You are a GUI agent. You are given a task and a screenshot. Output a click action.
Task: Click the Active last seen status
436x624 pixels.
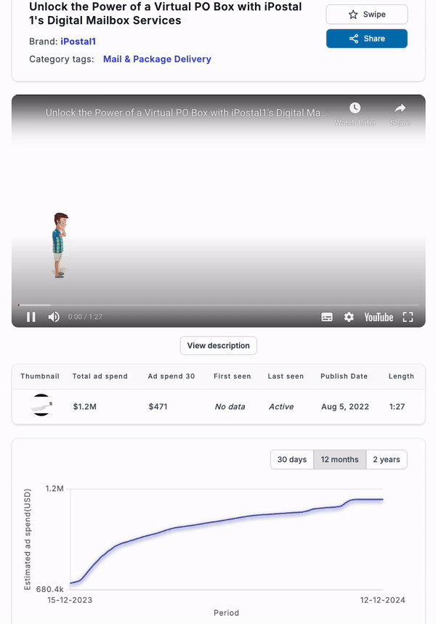coord(281,407)
